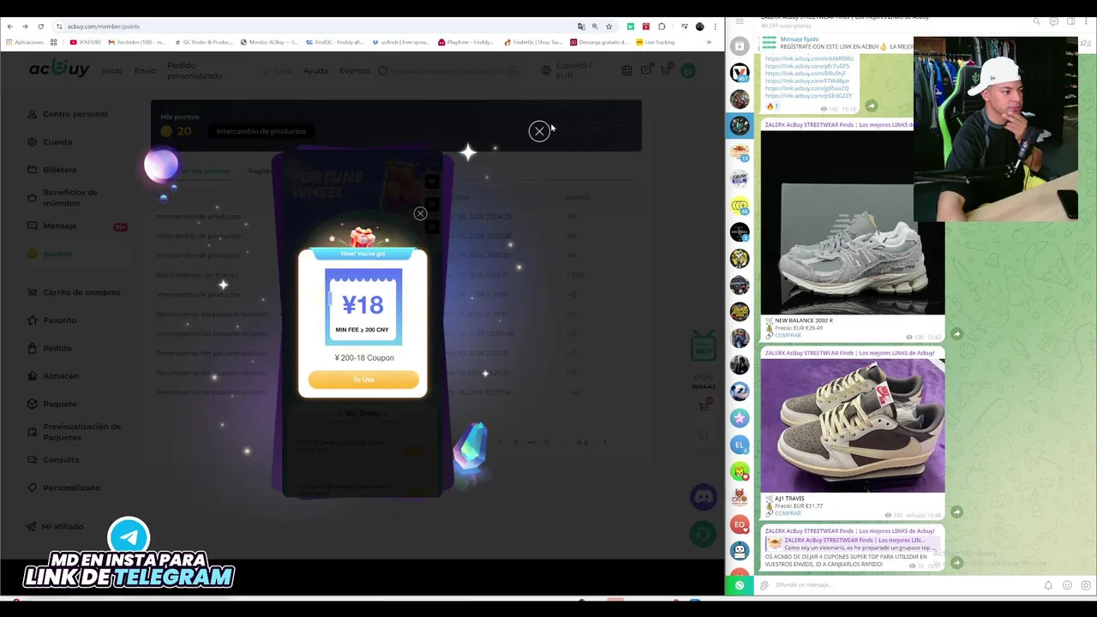
Task: Open Paquete in sidebar
Action: click(x=52, y=404)
